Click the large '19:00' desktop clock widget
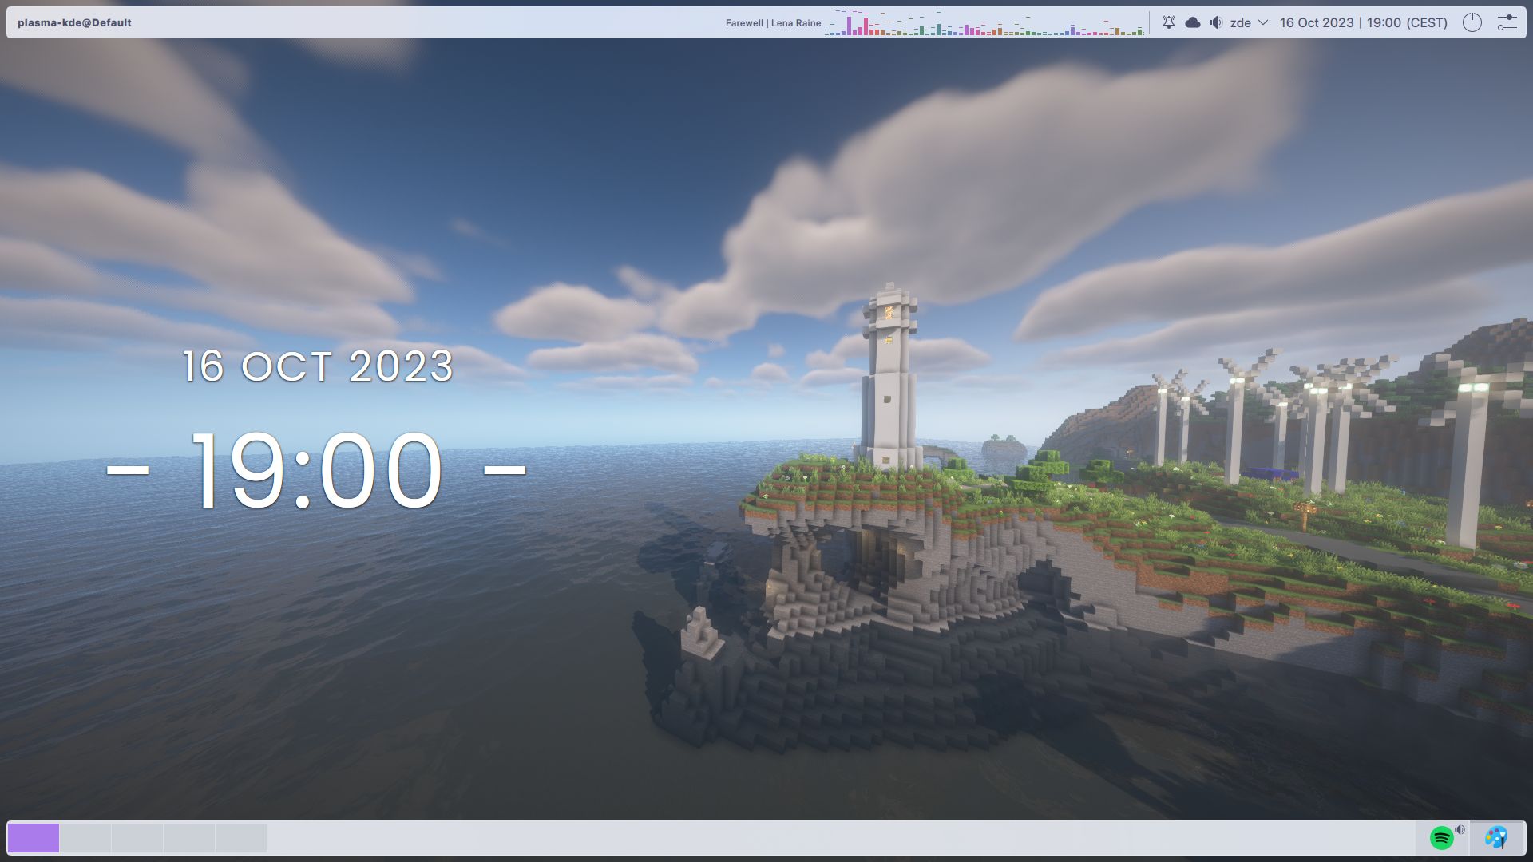Viewport: 1533px width, 862px height. pos(316,470)
